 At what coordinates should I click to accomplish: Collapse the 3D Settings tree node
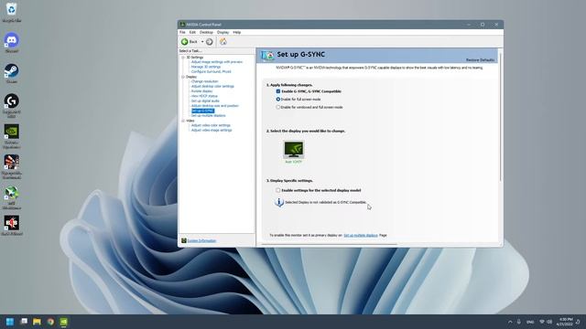click(x=183, y=58)
